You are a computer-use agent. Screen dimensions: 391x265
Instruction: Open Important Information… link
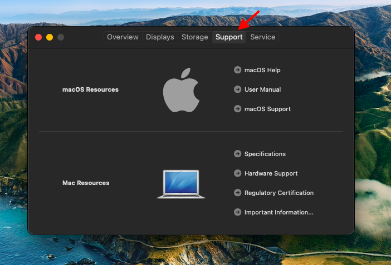tap(279, 212)
